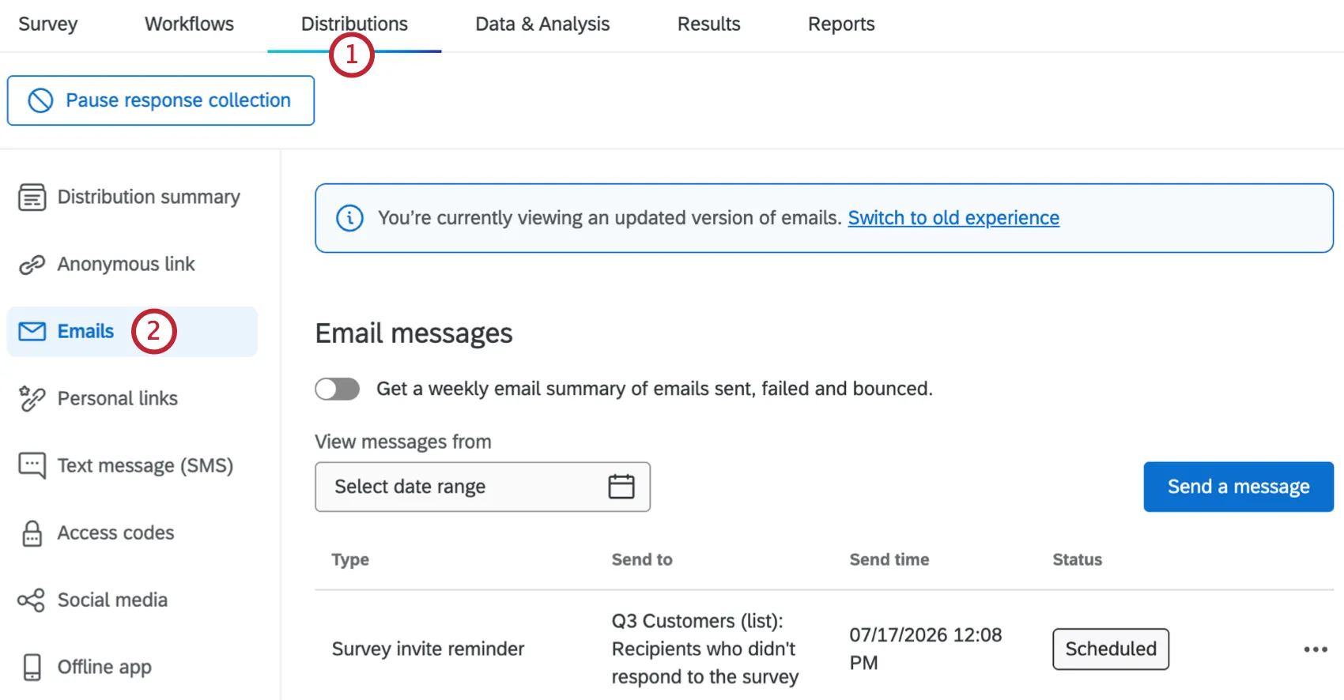Open the three-dot menu for Survey invite reminder
1344x700 pixels.
click(1316, 649)
